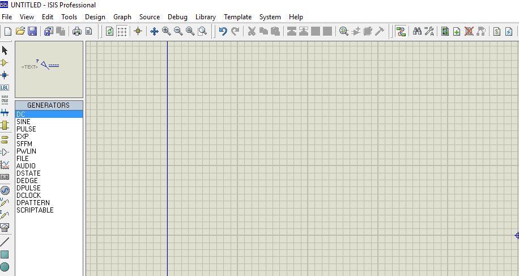Open the System menu
This screenshot has height=276, width=519.
click(270, 17)
